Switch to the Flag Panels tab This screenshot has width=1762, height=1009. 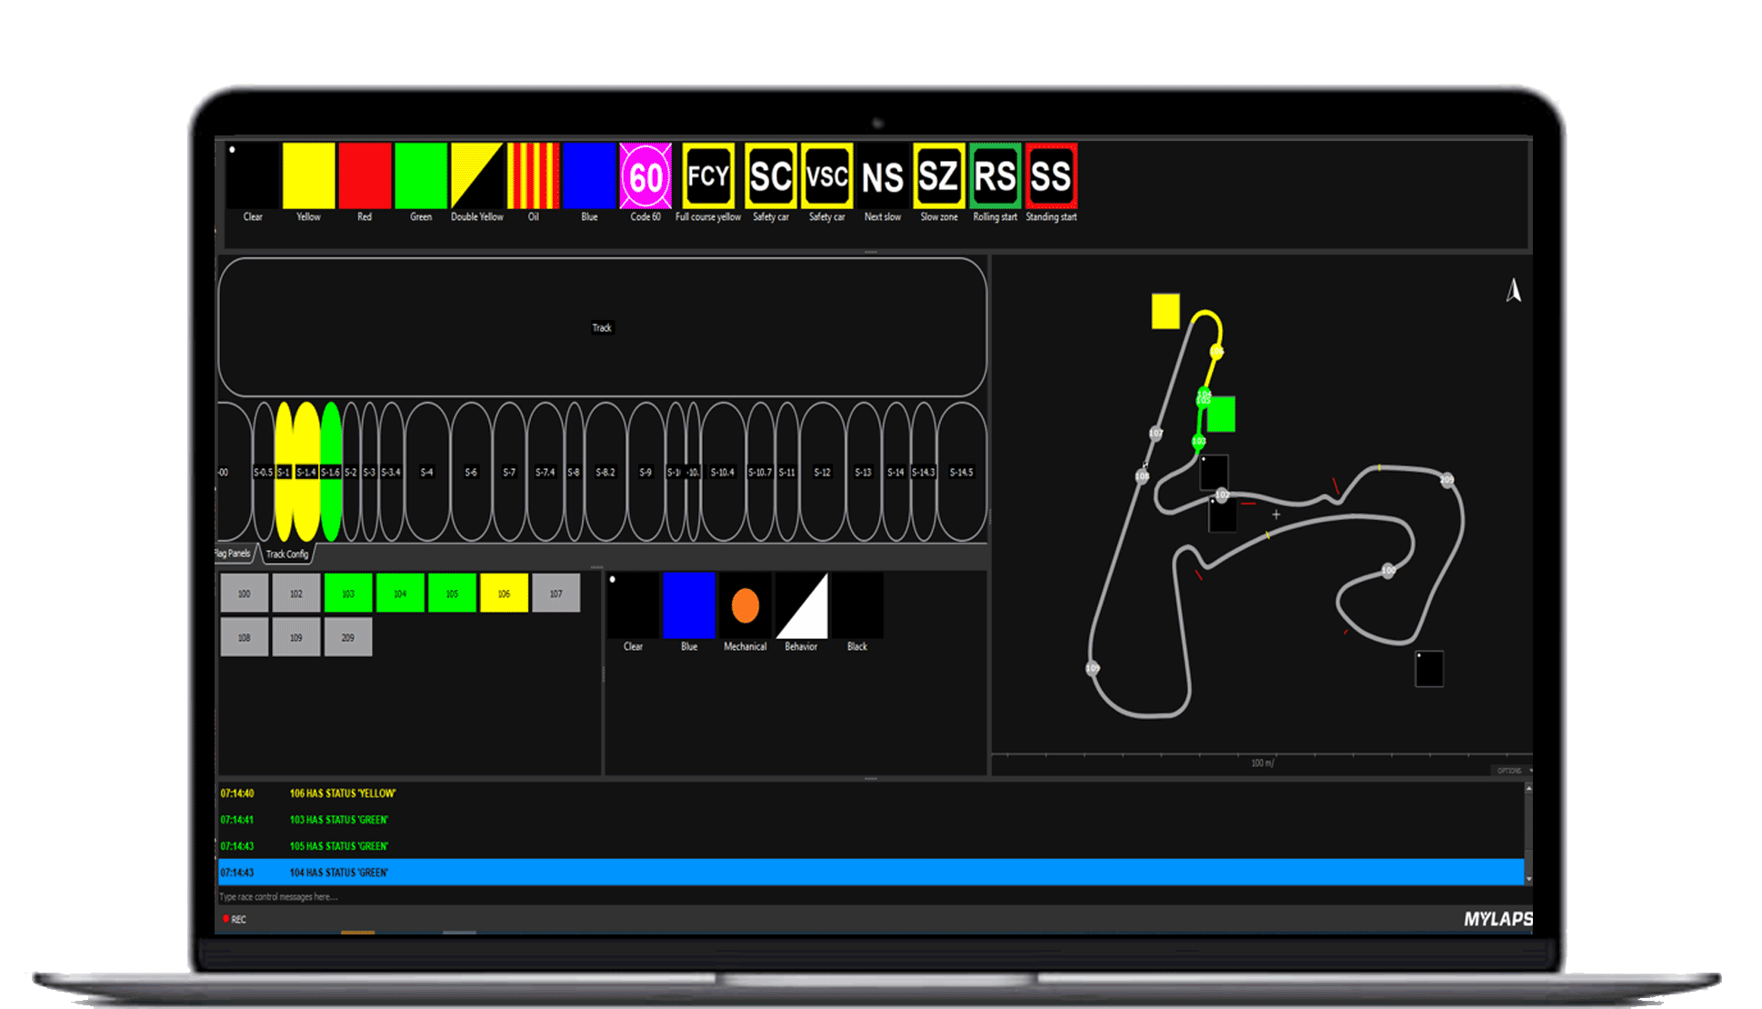click(x=234, y=554)
